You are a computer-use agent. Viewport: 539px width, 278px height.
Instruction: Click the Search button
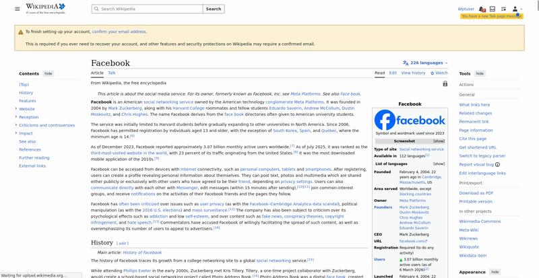tap(214, 9)
